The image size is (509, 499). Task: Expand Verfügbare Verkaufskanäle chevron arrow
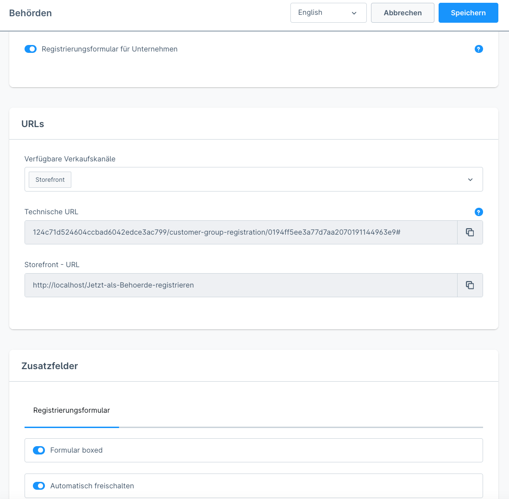[470, 179]
